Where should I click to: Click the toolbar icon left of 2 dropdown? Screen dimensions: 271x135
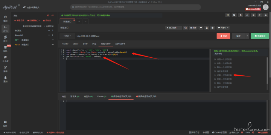pyautogui.click(x=254, y=15)
